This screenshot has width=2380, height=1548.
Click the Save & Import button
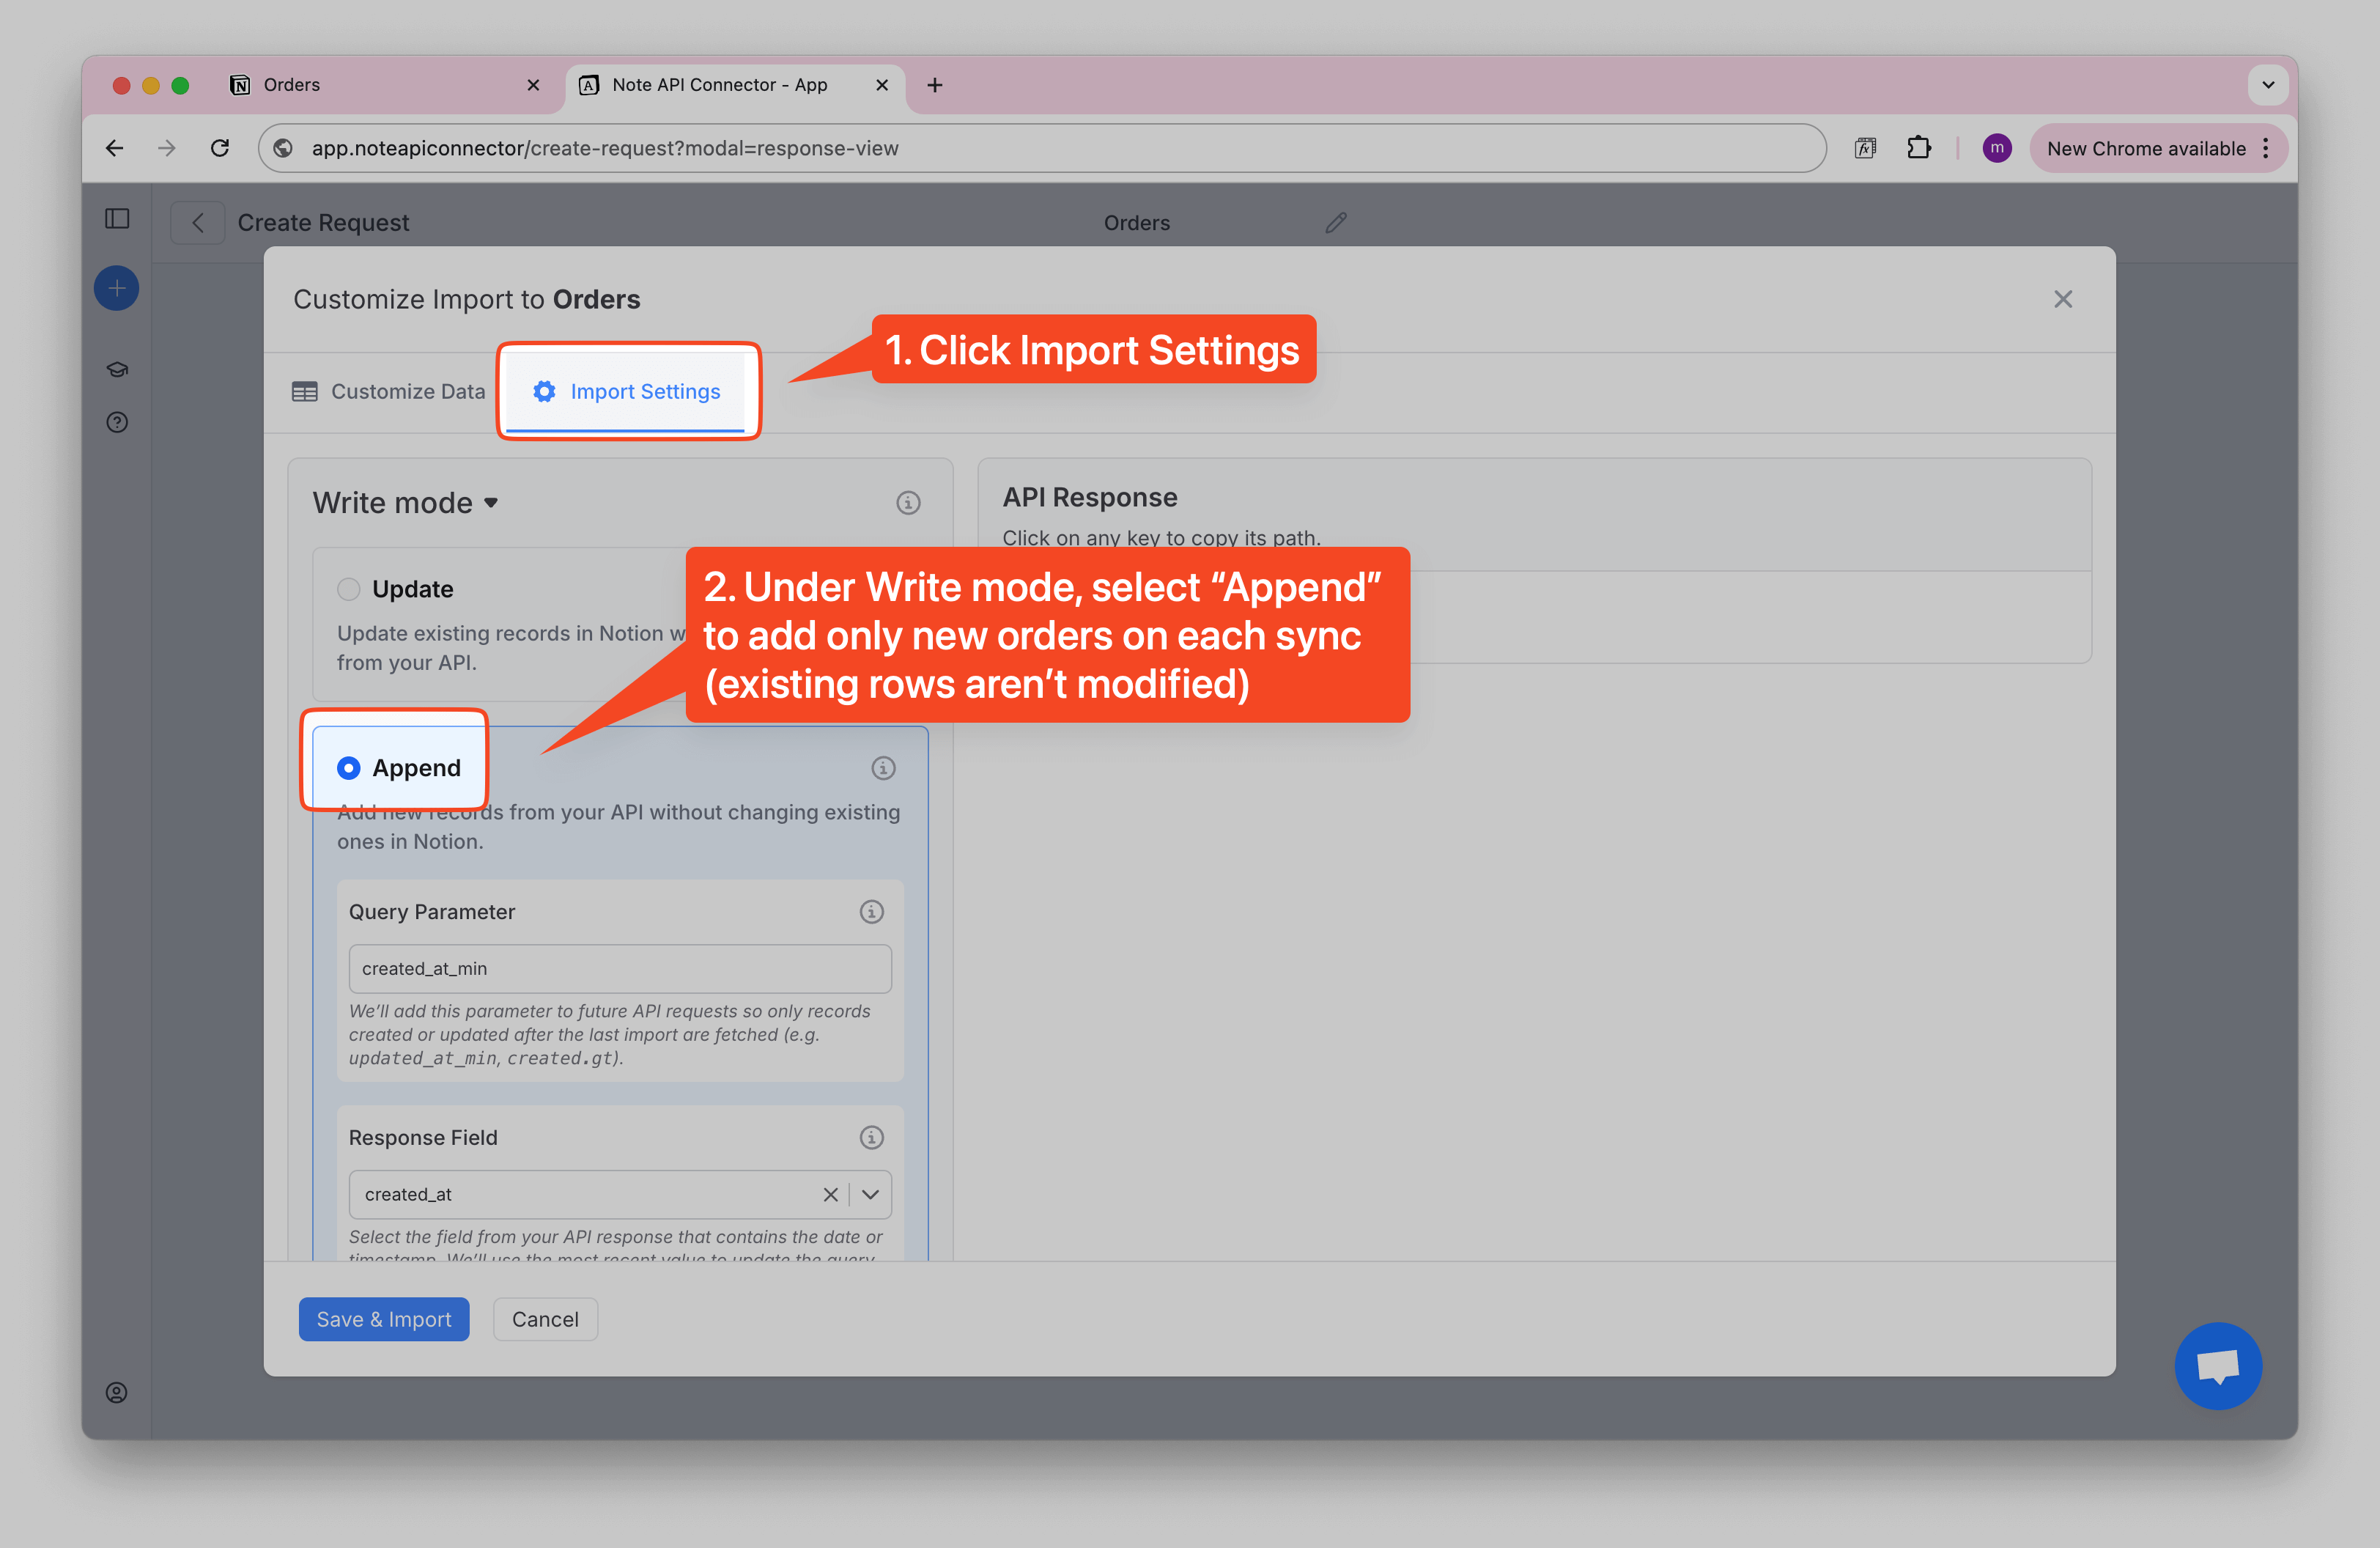[x=383, y=1319]
